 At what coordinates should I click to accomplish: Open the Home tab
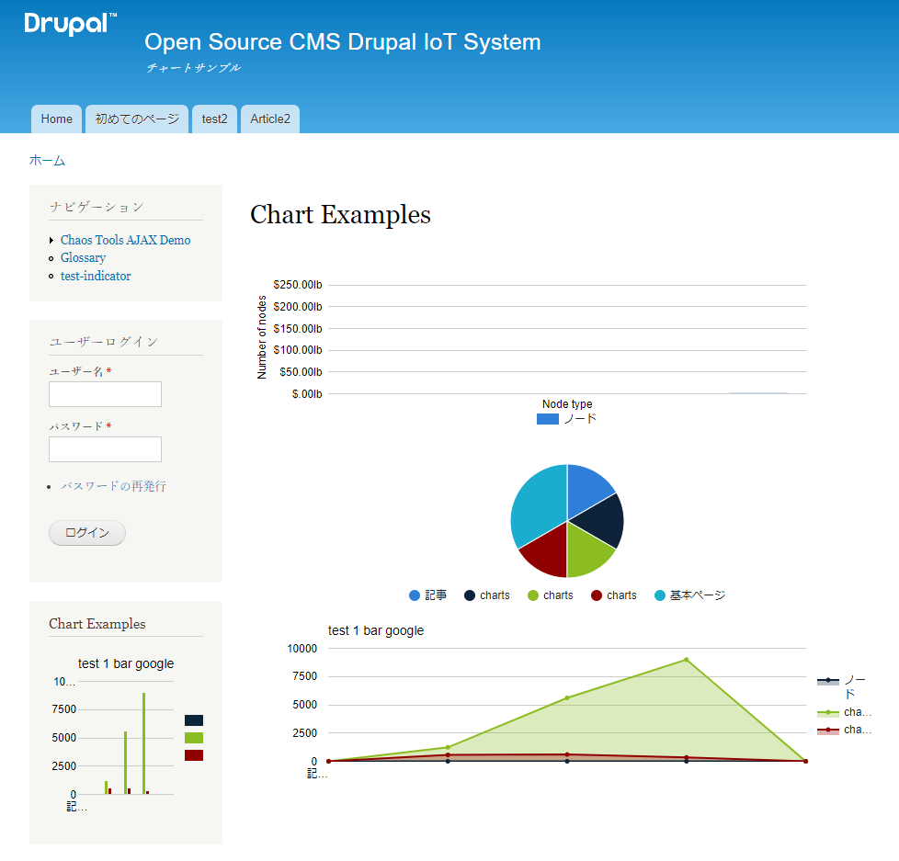56,119
